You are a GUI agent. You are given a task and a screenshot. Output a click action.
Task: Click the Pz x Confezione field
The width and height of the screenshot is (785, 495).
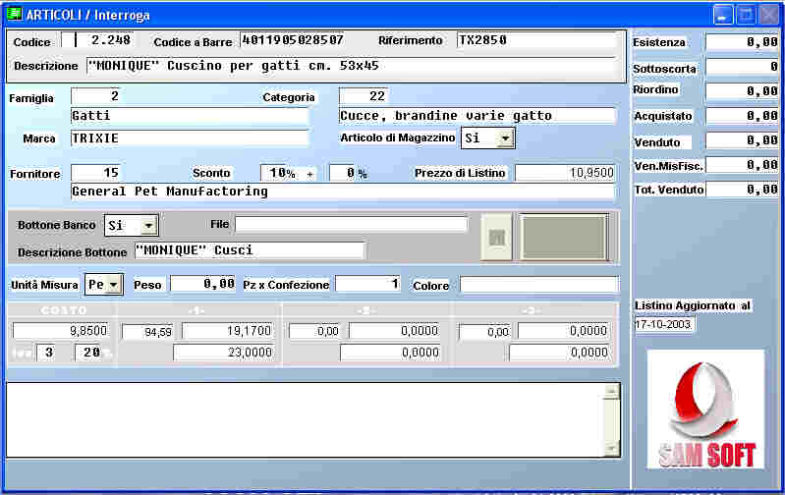[368, 284]
